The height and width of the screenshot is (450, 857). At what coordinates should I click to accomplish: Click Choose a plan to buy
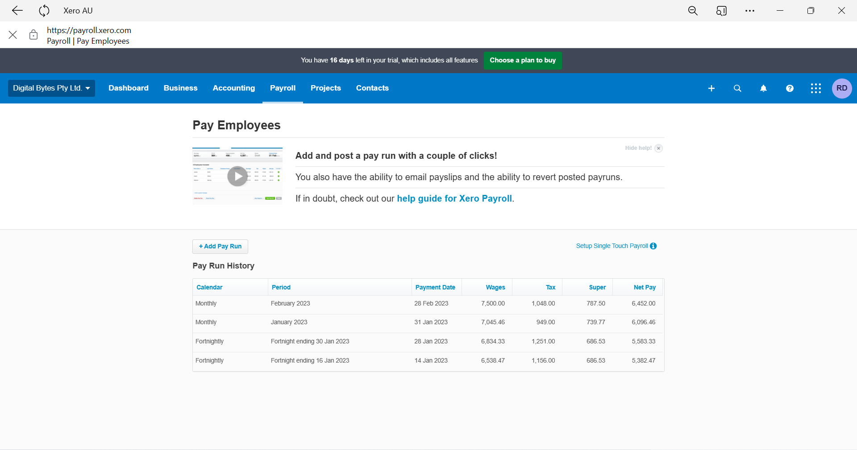[523, 60]
